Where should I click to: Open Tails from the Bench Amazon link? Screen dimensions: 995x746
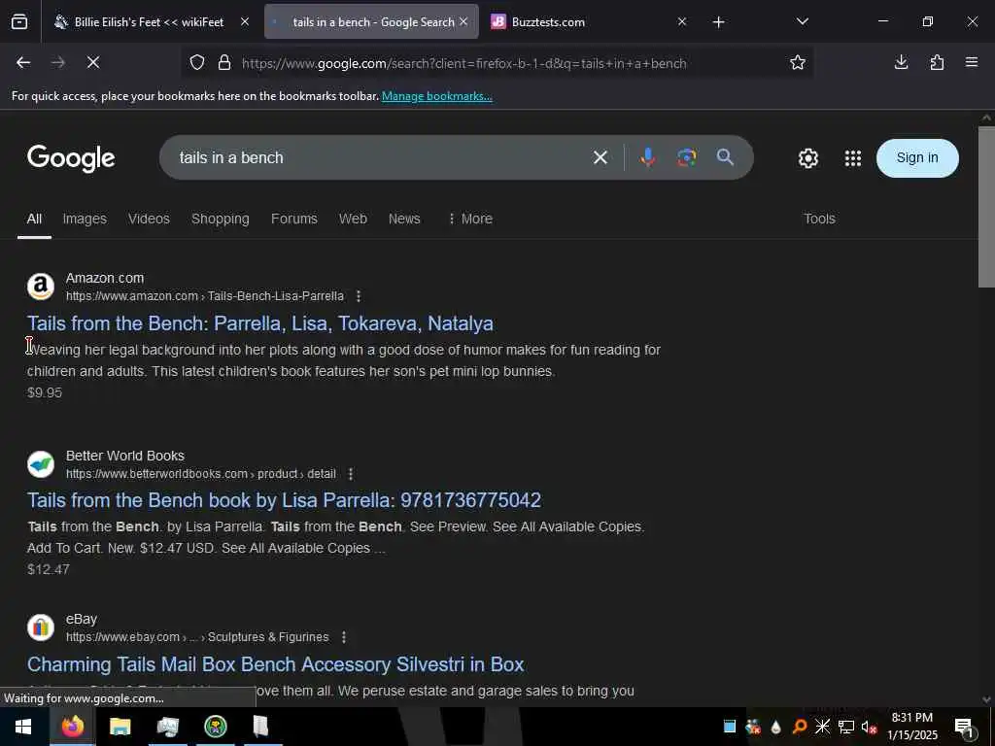click(x=260, y=323)
